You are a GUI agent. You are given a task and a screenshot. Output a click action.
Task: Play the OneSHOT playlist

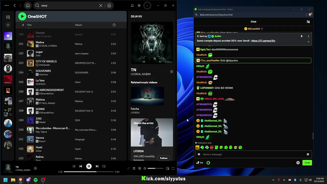pyautogui.click(x=22, y=16)
